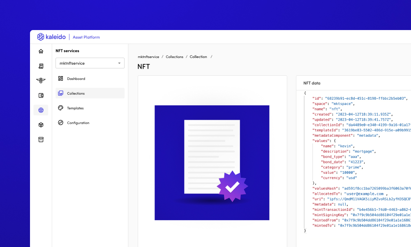This screenshot has height=247, width=411.
Task: Click the NFT page title
Action: tap(143, 67)
